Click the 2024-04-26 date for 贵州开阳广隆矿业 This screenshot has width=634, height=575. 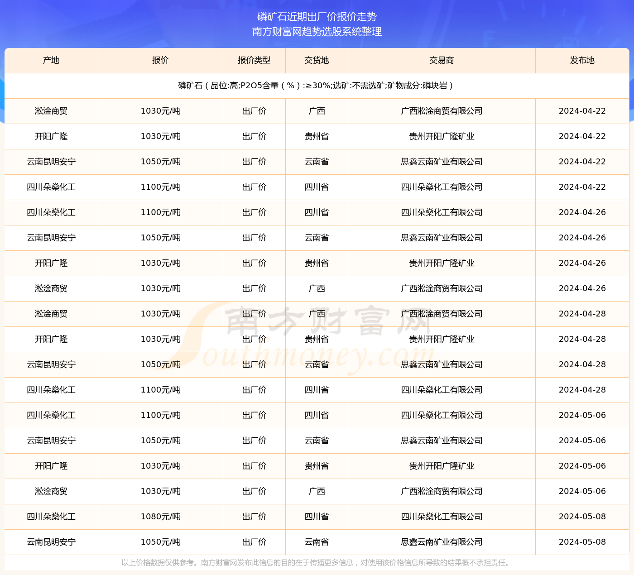pos(582,263)
